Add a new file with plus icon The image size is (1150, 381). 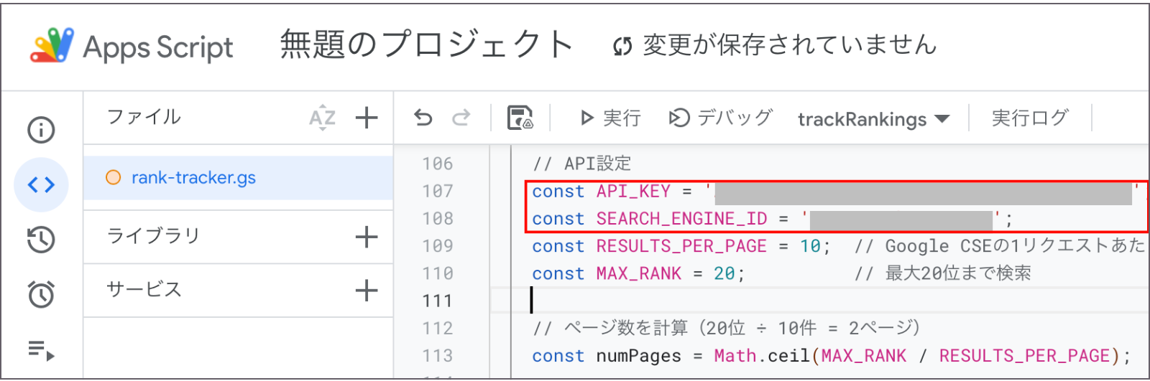[367, 118]
